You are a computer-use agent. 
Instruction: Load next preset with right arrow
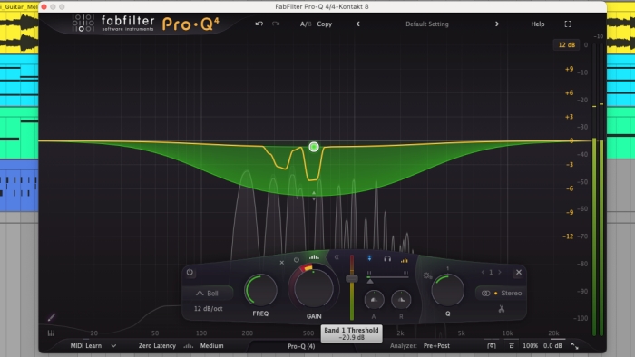tap(497, 24)
